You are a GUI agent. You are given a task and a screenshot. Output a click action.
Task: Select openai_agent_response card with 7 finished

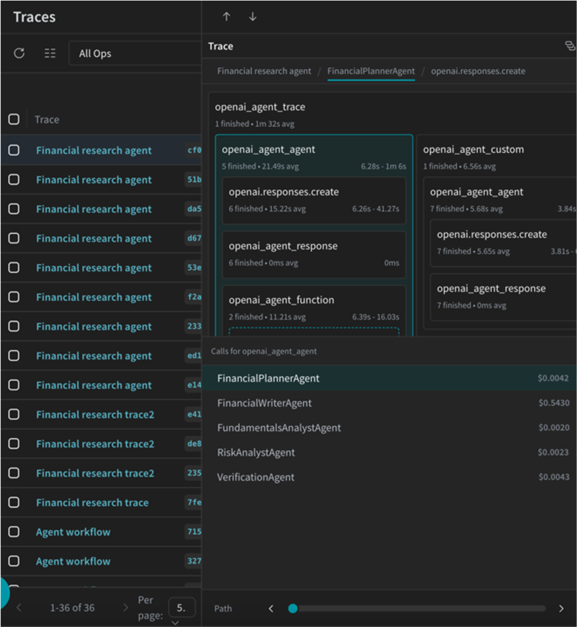[504, 297]
